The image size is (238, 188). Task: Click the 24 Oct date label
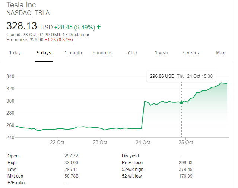tap(143, 142)
